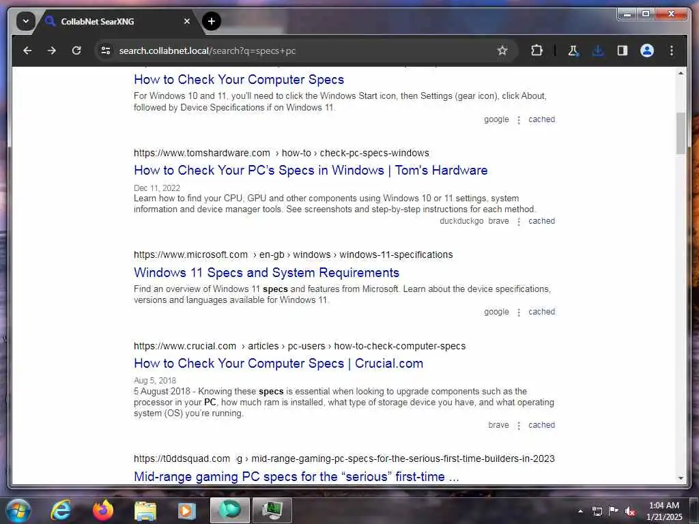Image resolution: width=699 pixels, height=524 pixels.
Task: Click google engine label on Windows 11 result
Action: click(496, 312)
